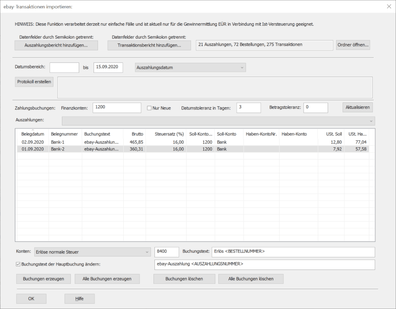
Task: Open the Auszahlungen dropdown list
Action: coord(218,121)
